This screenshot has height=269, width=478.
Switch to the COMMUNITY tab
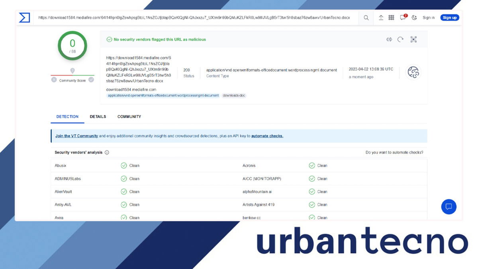tap(129, 117)
